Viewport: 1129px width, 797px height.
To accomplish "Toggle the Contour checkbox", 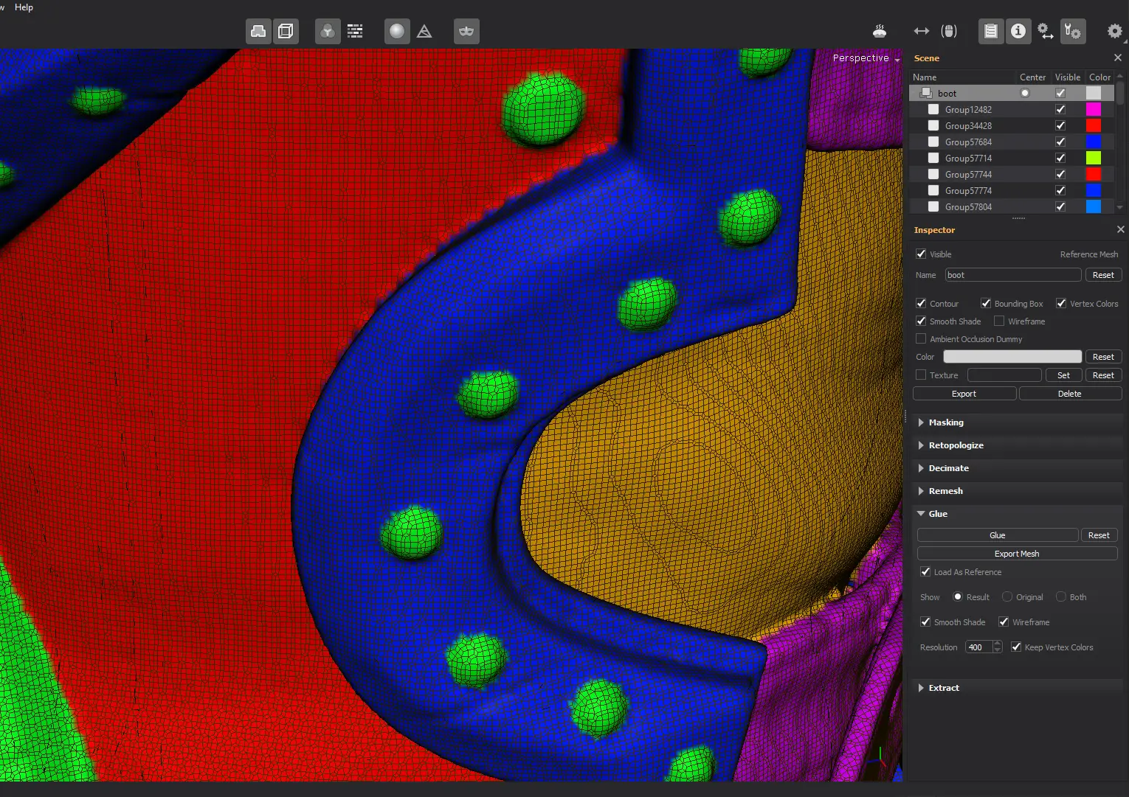I will 921,303.
